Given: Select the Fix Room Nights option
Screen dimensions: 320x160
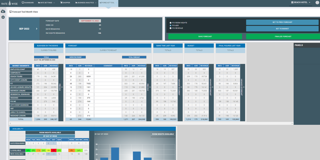Looking at the screenshot, I should point(170,22).
